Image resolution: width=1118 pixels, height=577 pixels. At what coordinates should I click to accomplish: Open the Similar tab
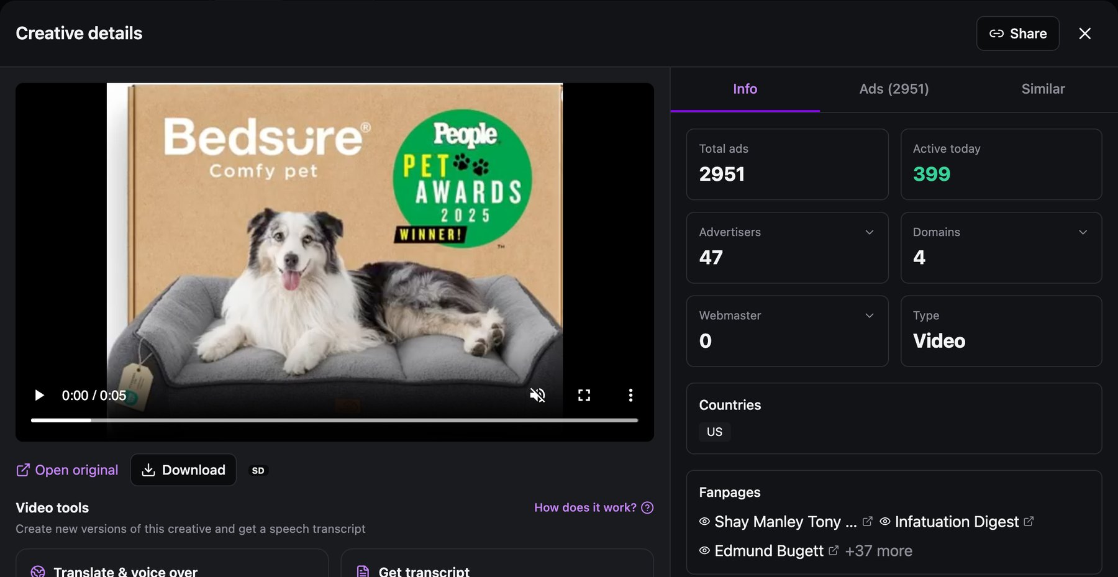coord(1043,89)
